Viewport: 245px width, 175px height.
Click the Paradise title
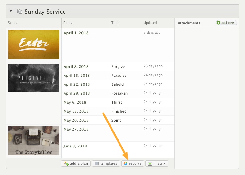click(119, 76)
